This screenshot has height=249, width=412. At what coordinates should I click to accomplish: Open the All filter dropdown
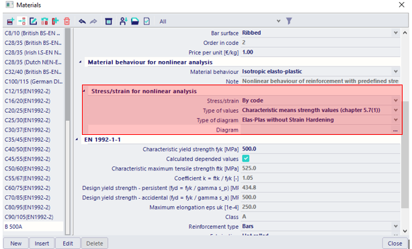point(278,21)
